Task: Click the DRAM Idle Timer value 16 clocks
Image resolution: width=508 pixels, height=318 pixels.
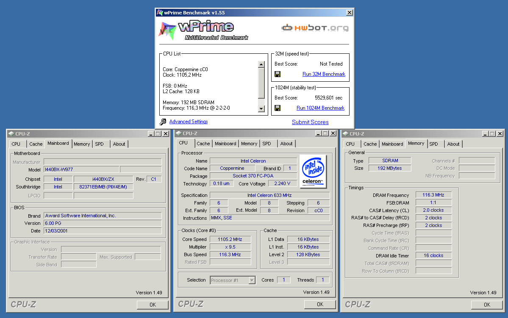Action: tap(433, 255)
